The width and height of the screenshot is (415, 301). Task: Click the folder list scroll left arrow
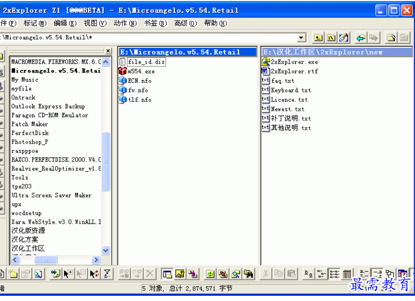(15, 260)
